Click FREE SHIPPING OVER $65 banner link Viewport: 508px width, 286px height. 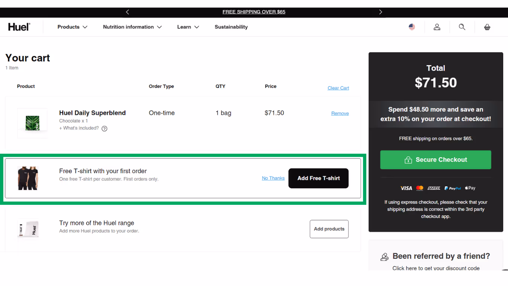(254, 12)
